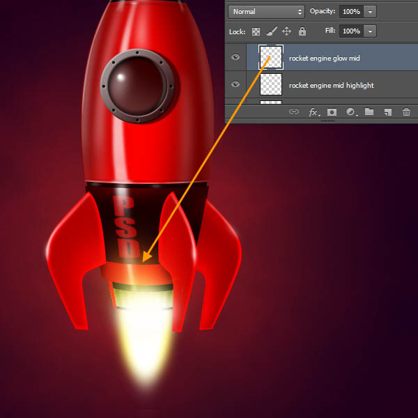Screen dimensions: 418x418
Task: Lock all with padlock icon
Action: (x=302, y=31)
